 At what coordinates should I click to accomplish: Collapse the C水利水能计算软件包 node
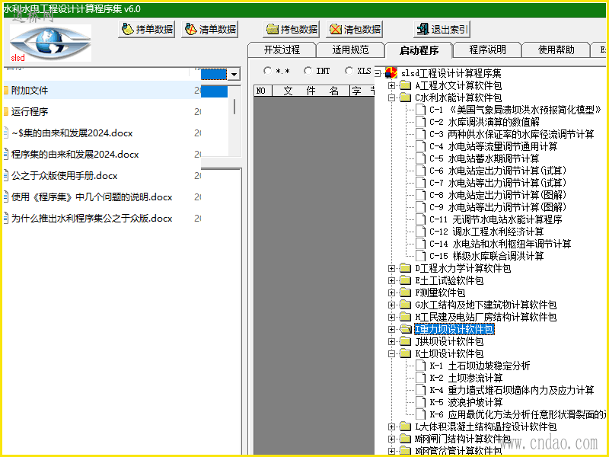pos(391,97)
